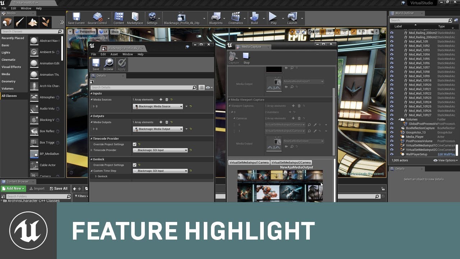This screenshot has height=259, width=460.
Task: Click the Add New button in Content Browser
Action: [x=13, y=188]
